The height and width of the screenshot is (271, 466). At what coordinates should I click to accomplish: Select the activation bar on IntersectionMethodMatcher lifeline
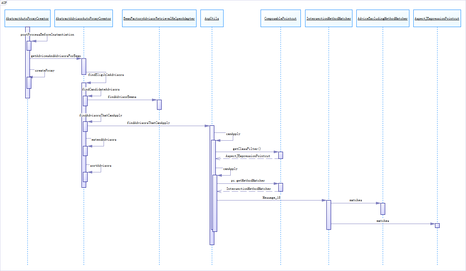click(329, 215)
